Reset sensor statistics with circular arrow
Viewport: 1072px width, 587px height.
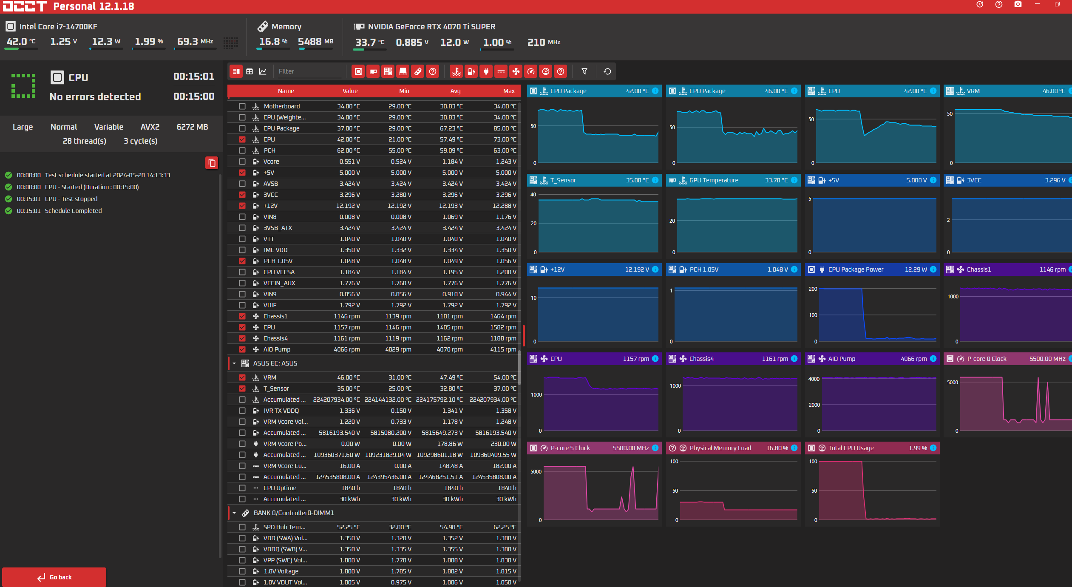pos(607,71)
